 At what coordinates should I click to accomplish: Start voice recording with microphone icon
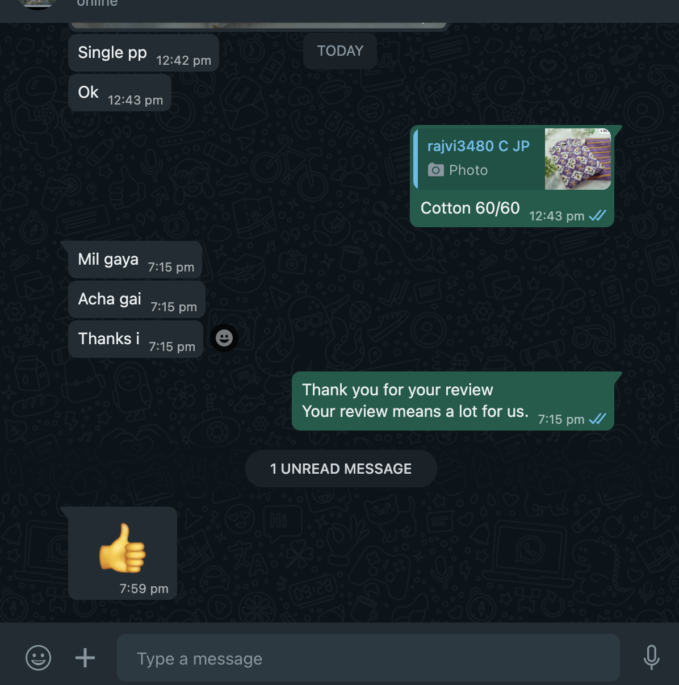tap(651, 658)
